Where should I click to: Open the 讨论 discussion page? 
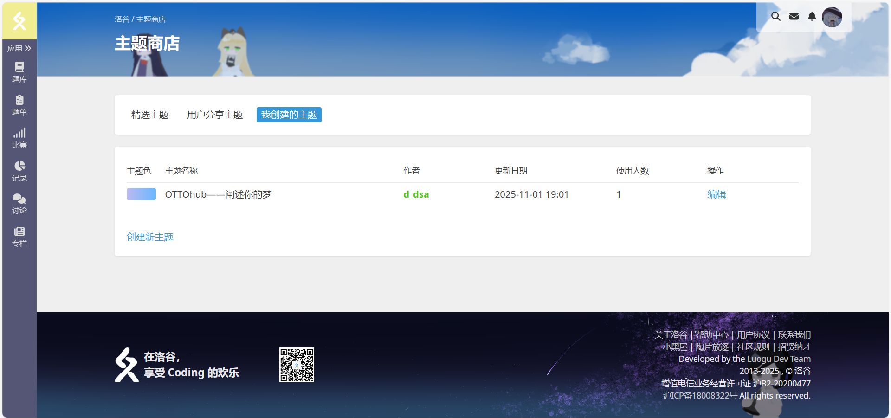coord(19,204)
